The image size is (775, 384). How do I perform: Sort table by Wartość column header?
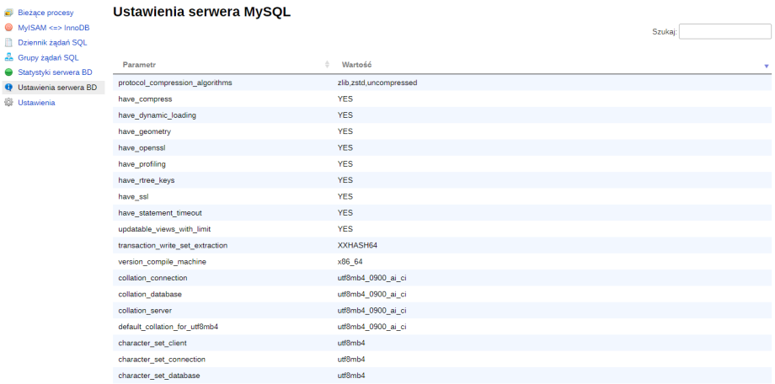click(x=356, y=65)
